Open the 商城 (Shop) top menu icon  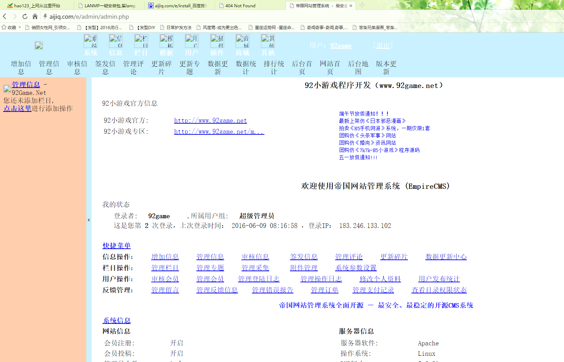click(242, 41)
